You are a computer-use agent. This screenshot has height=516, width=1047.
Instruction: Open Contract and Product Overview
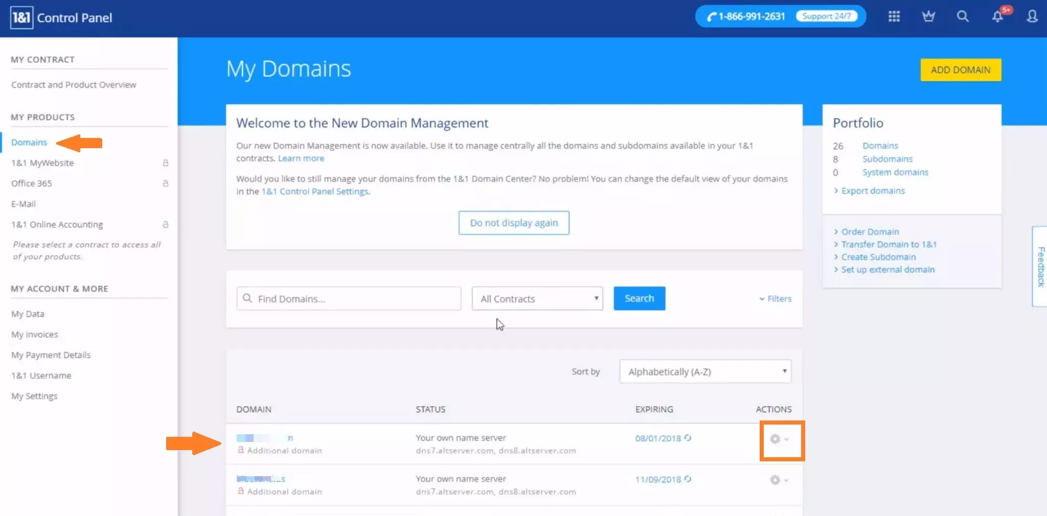(x=74, y=85)
